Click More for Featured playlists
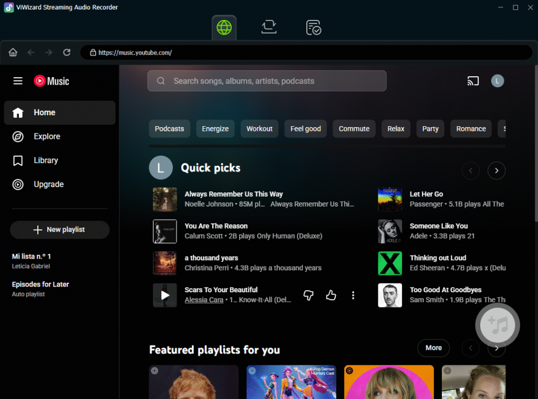Screen dimensions: 538x399 433,347
